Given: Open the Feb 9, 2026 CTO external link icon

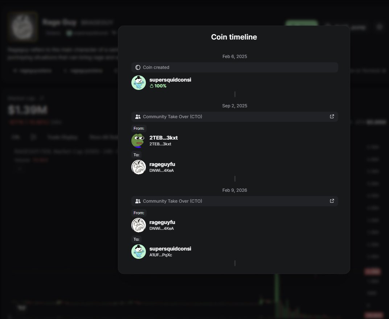Looking at the screenshot, I should click(332, 201).
